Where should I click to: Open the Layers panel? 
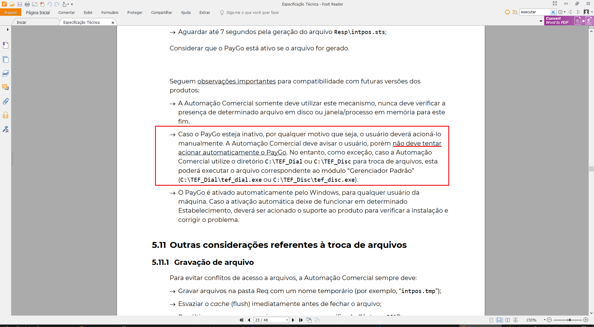(6, 74)
